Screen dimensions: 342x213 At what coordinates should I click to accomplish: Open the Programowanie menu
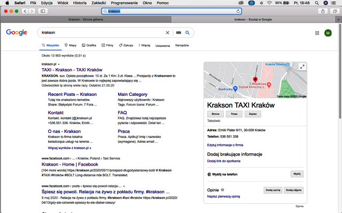click(x=125, y=3)
